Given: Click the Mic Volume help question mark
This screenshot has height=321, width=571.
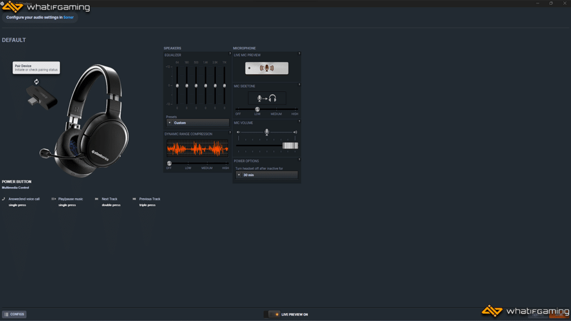Looking at the screenshot, I should pyautogui.click(x=299, y=121).
